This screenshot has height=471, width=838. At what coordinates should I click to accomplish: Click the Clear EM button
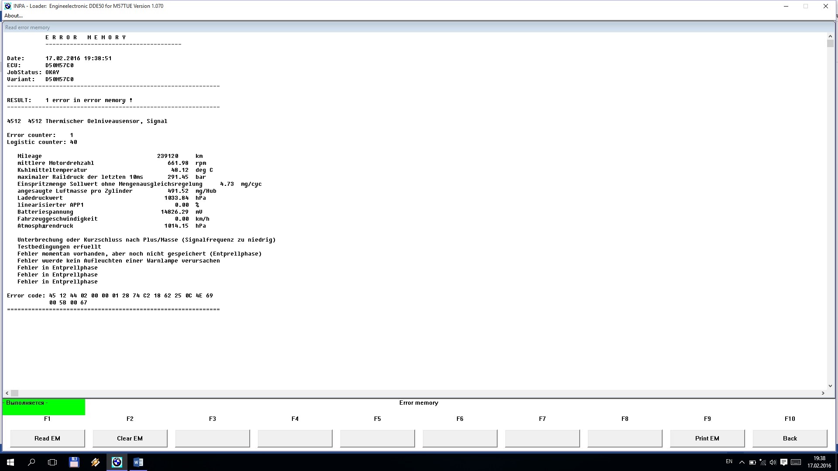(x=130, y=438)
